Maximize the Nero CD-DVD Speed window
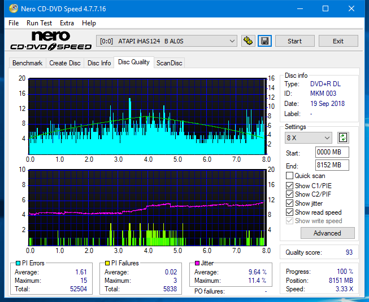Viewport: 369px width, 302px height. (x=325, y=8)
